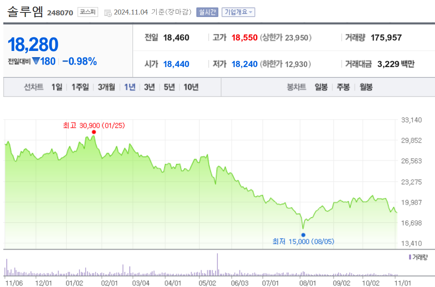435x287 pixels.
Task: Click the 전일 value 18,460
Action: coord(176,37)
